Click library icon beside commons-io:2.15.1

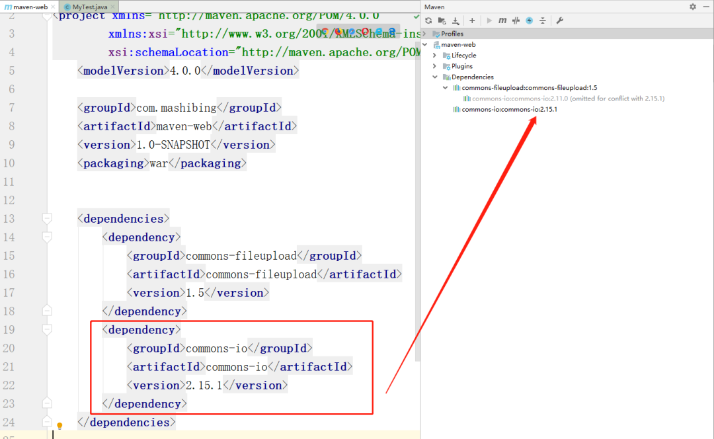[456, 109]
